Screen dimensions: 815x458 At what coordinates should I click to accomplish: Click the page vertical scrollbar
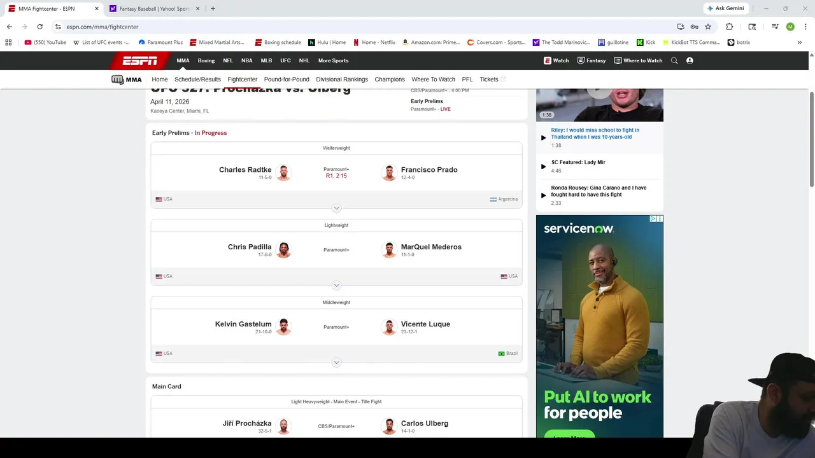[x=812, y=140]
